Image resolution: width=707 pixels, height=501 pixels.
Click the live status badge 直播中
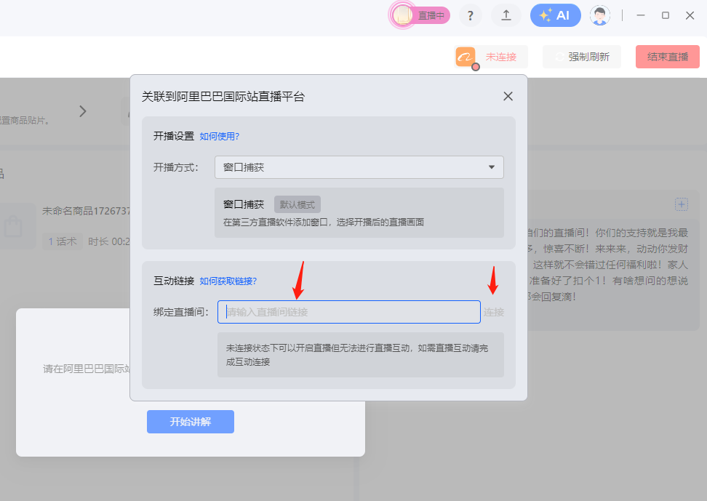(420, 16)
